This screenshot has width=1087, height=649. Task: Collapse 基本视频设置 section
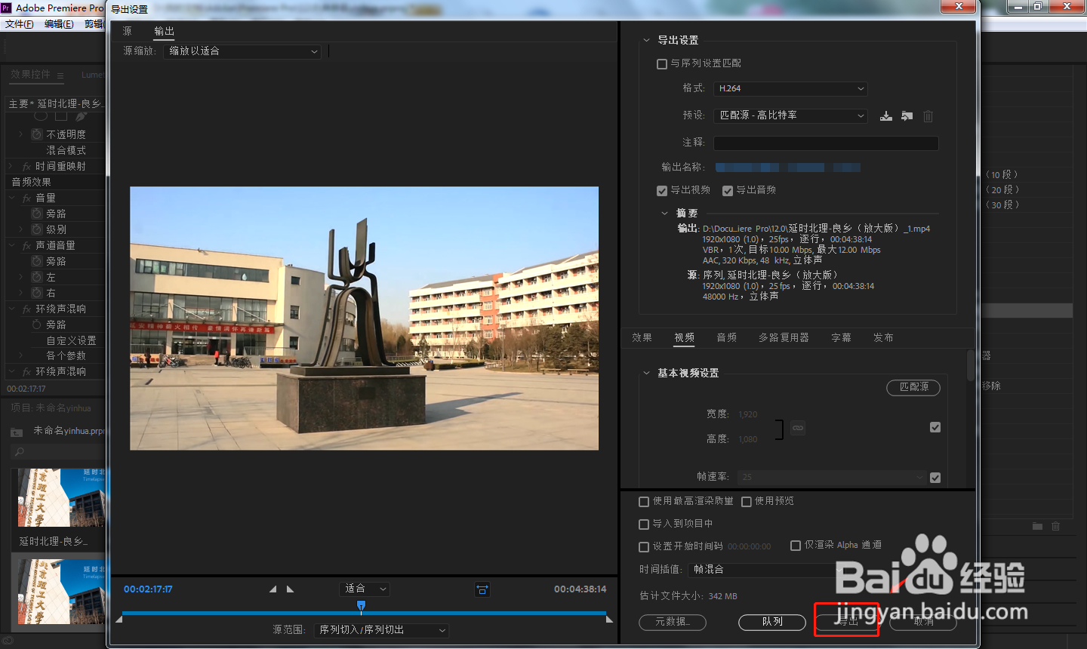click(x=646, y=374)
